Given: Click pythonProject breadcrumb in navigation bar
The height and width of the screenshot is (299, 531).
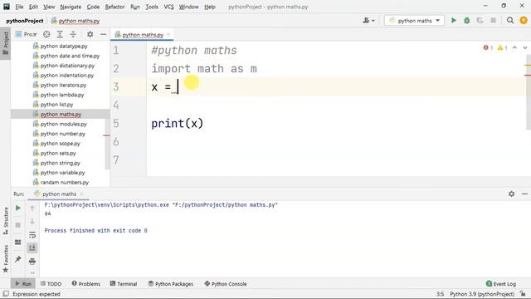Looking at the screenshot, I should click(x=25, y=21).
